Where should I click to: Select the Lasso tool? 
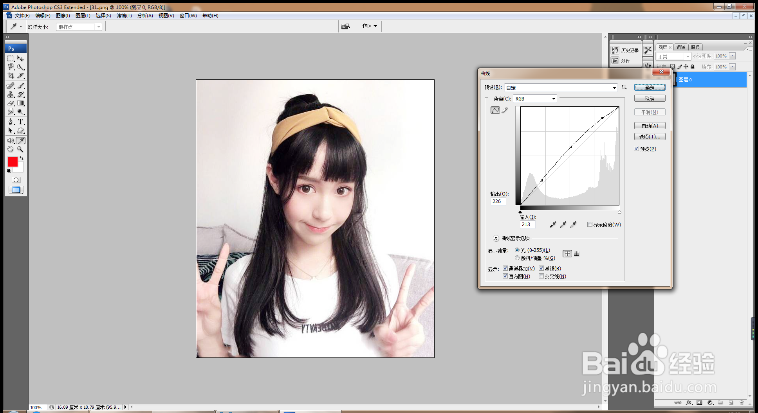[11, 67]
